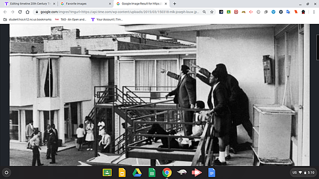
Task: Click the red rounded-square extension icon
Action: click(x=236, y=12)
